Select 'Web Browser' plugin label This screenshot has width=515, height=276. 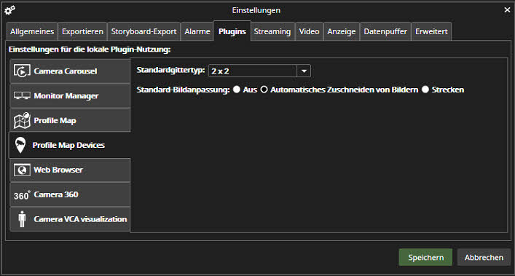58,170
